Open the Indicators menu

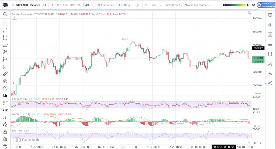(x=105, y=5)
